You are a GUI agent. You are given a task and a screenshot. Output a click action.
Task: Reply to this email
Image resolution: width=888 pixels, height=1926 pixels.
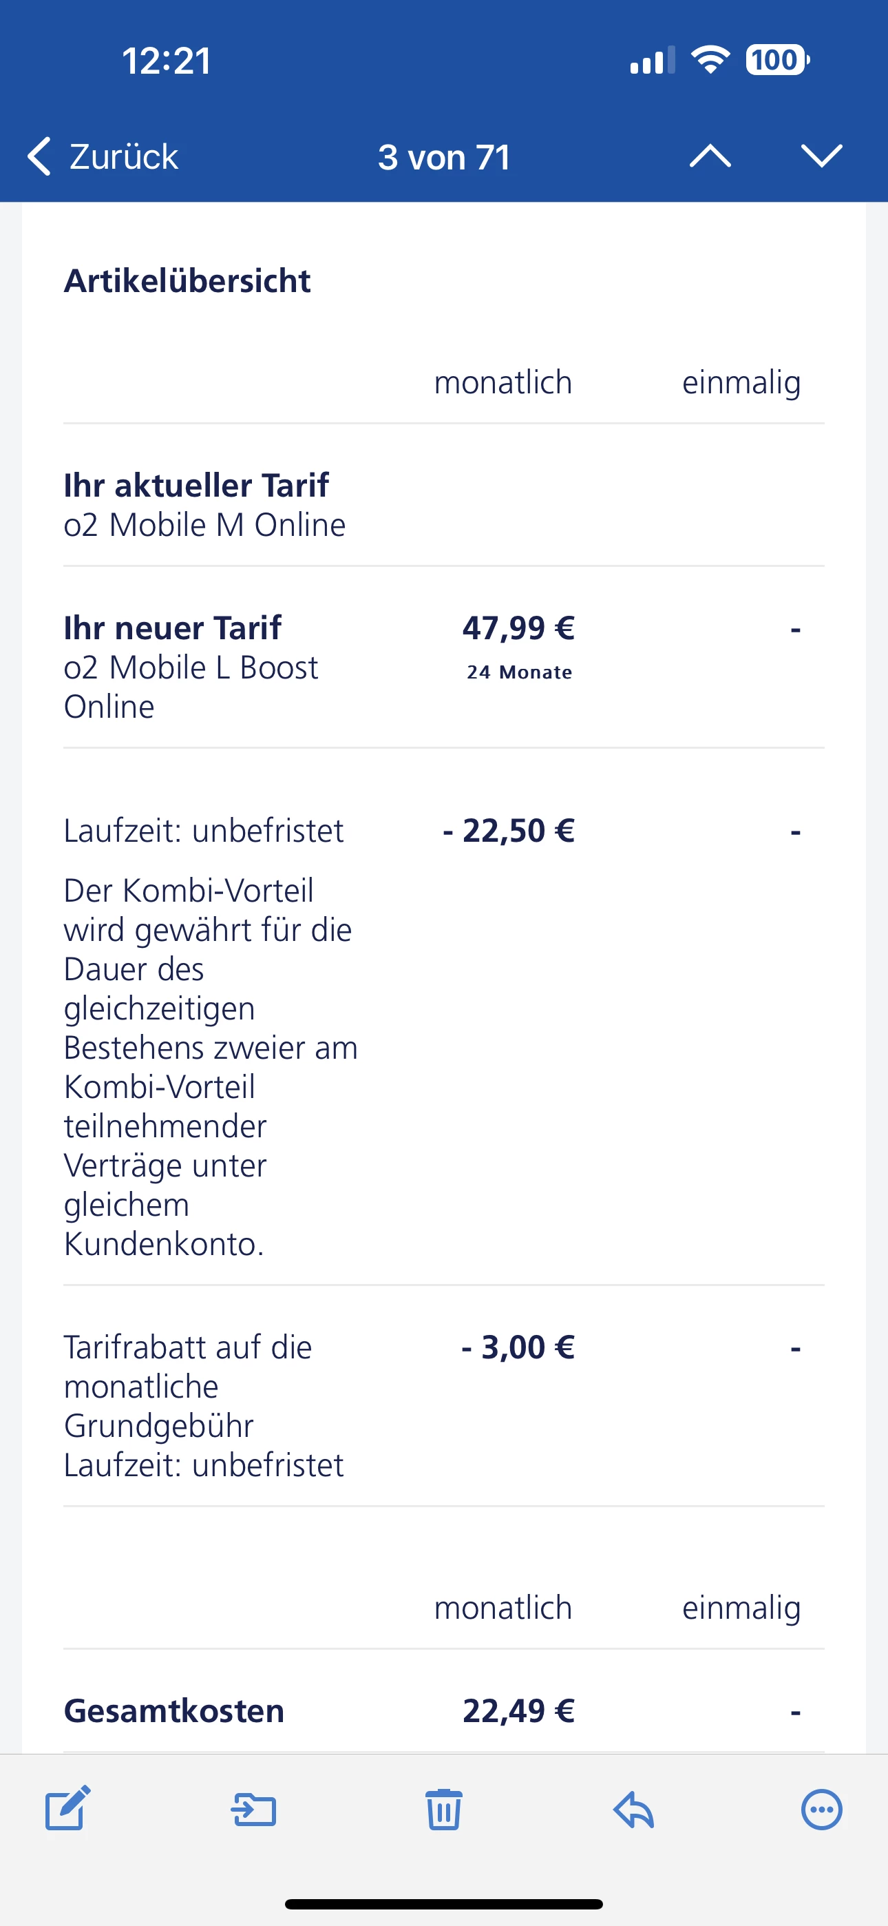click(634, 1810)
